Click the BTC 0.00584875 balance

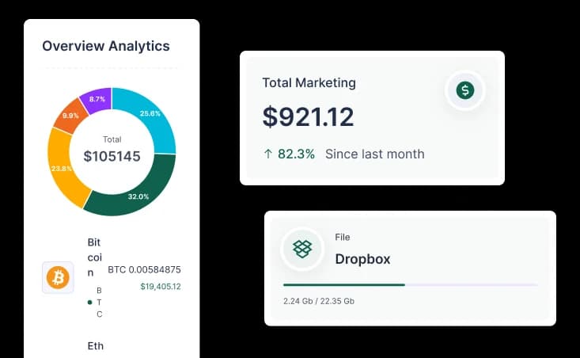coord(144,269)
